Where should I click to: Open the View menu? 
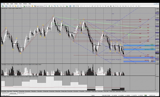coord(7,4)
